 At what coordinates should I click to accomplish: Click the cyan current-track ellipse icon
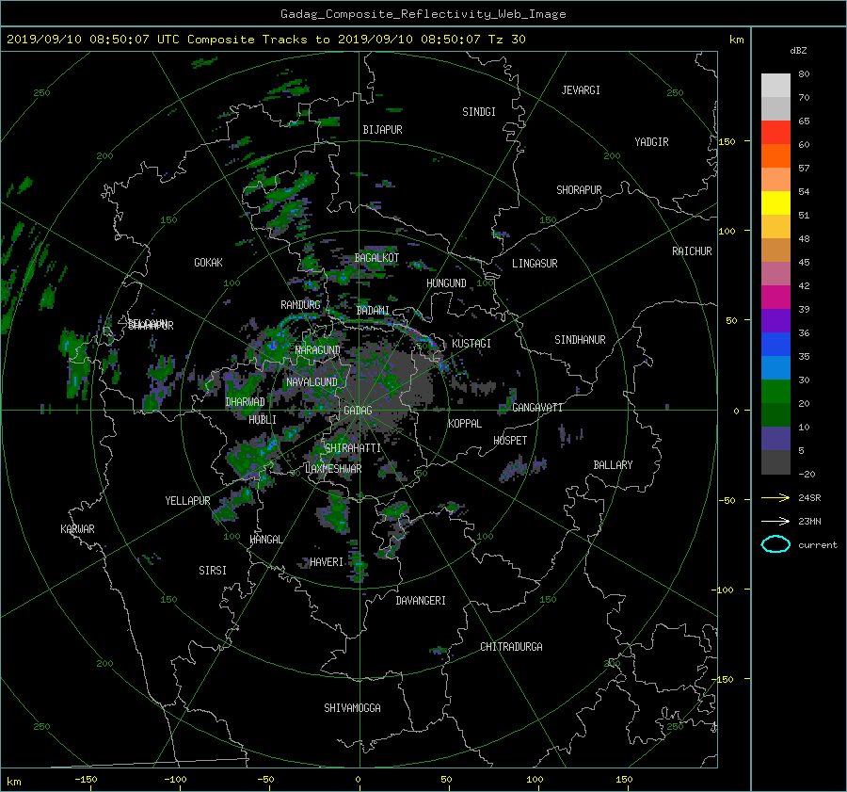(x=775, y=544)
